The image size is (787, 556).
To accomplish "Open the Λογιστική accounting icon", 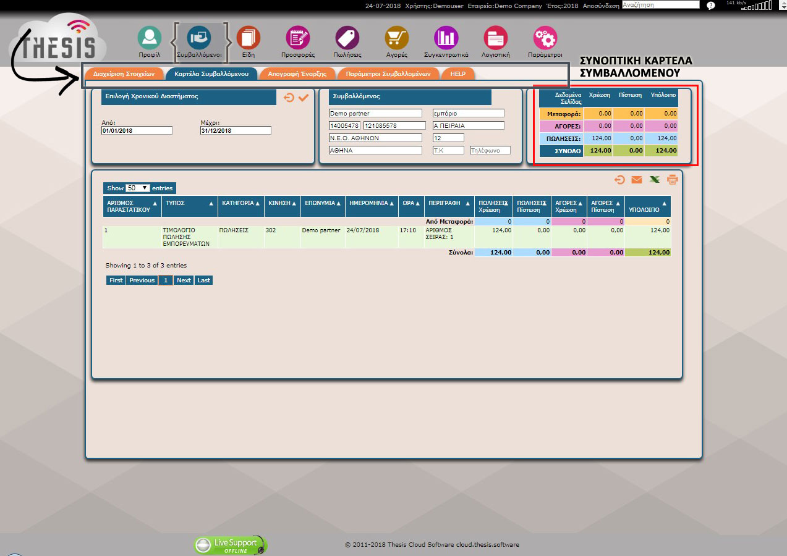I will [495, 38].
